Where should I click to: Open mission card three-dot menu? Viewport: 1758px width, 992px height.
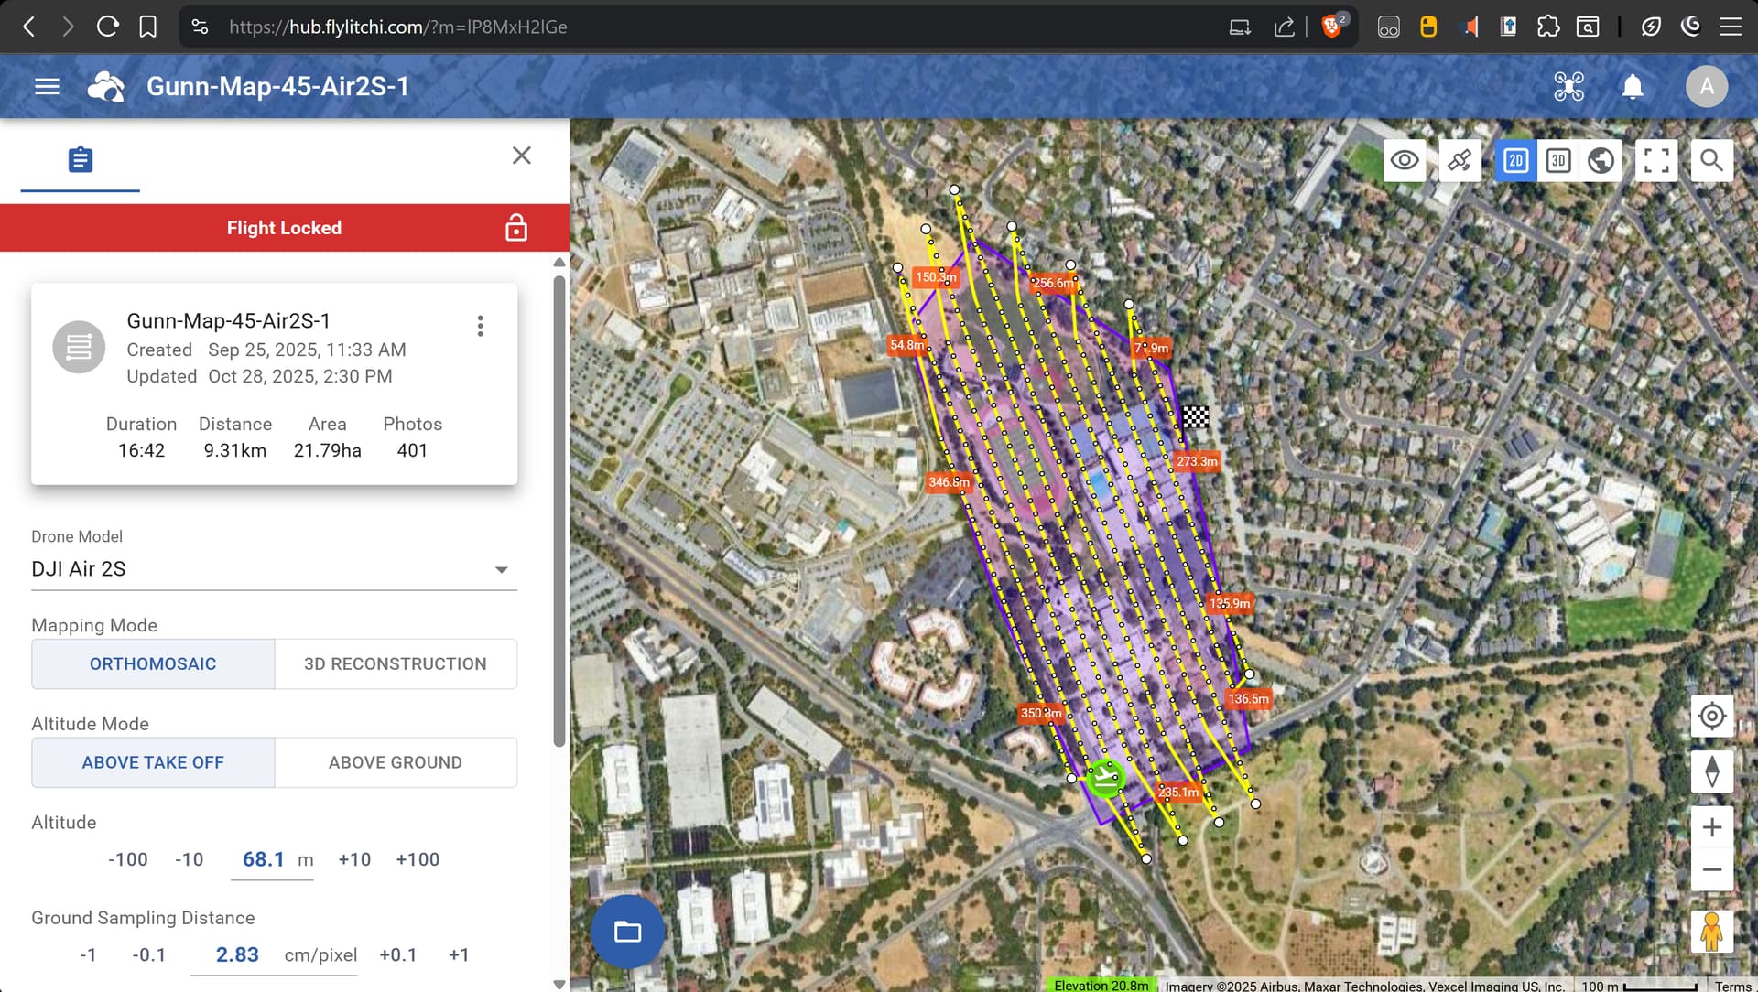click(480, 326)
